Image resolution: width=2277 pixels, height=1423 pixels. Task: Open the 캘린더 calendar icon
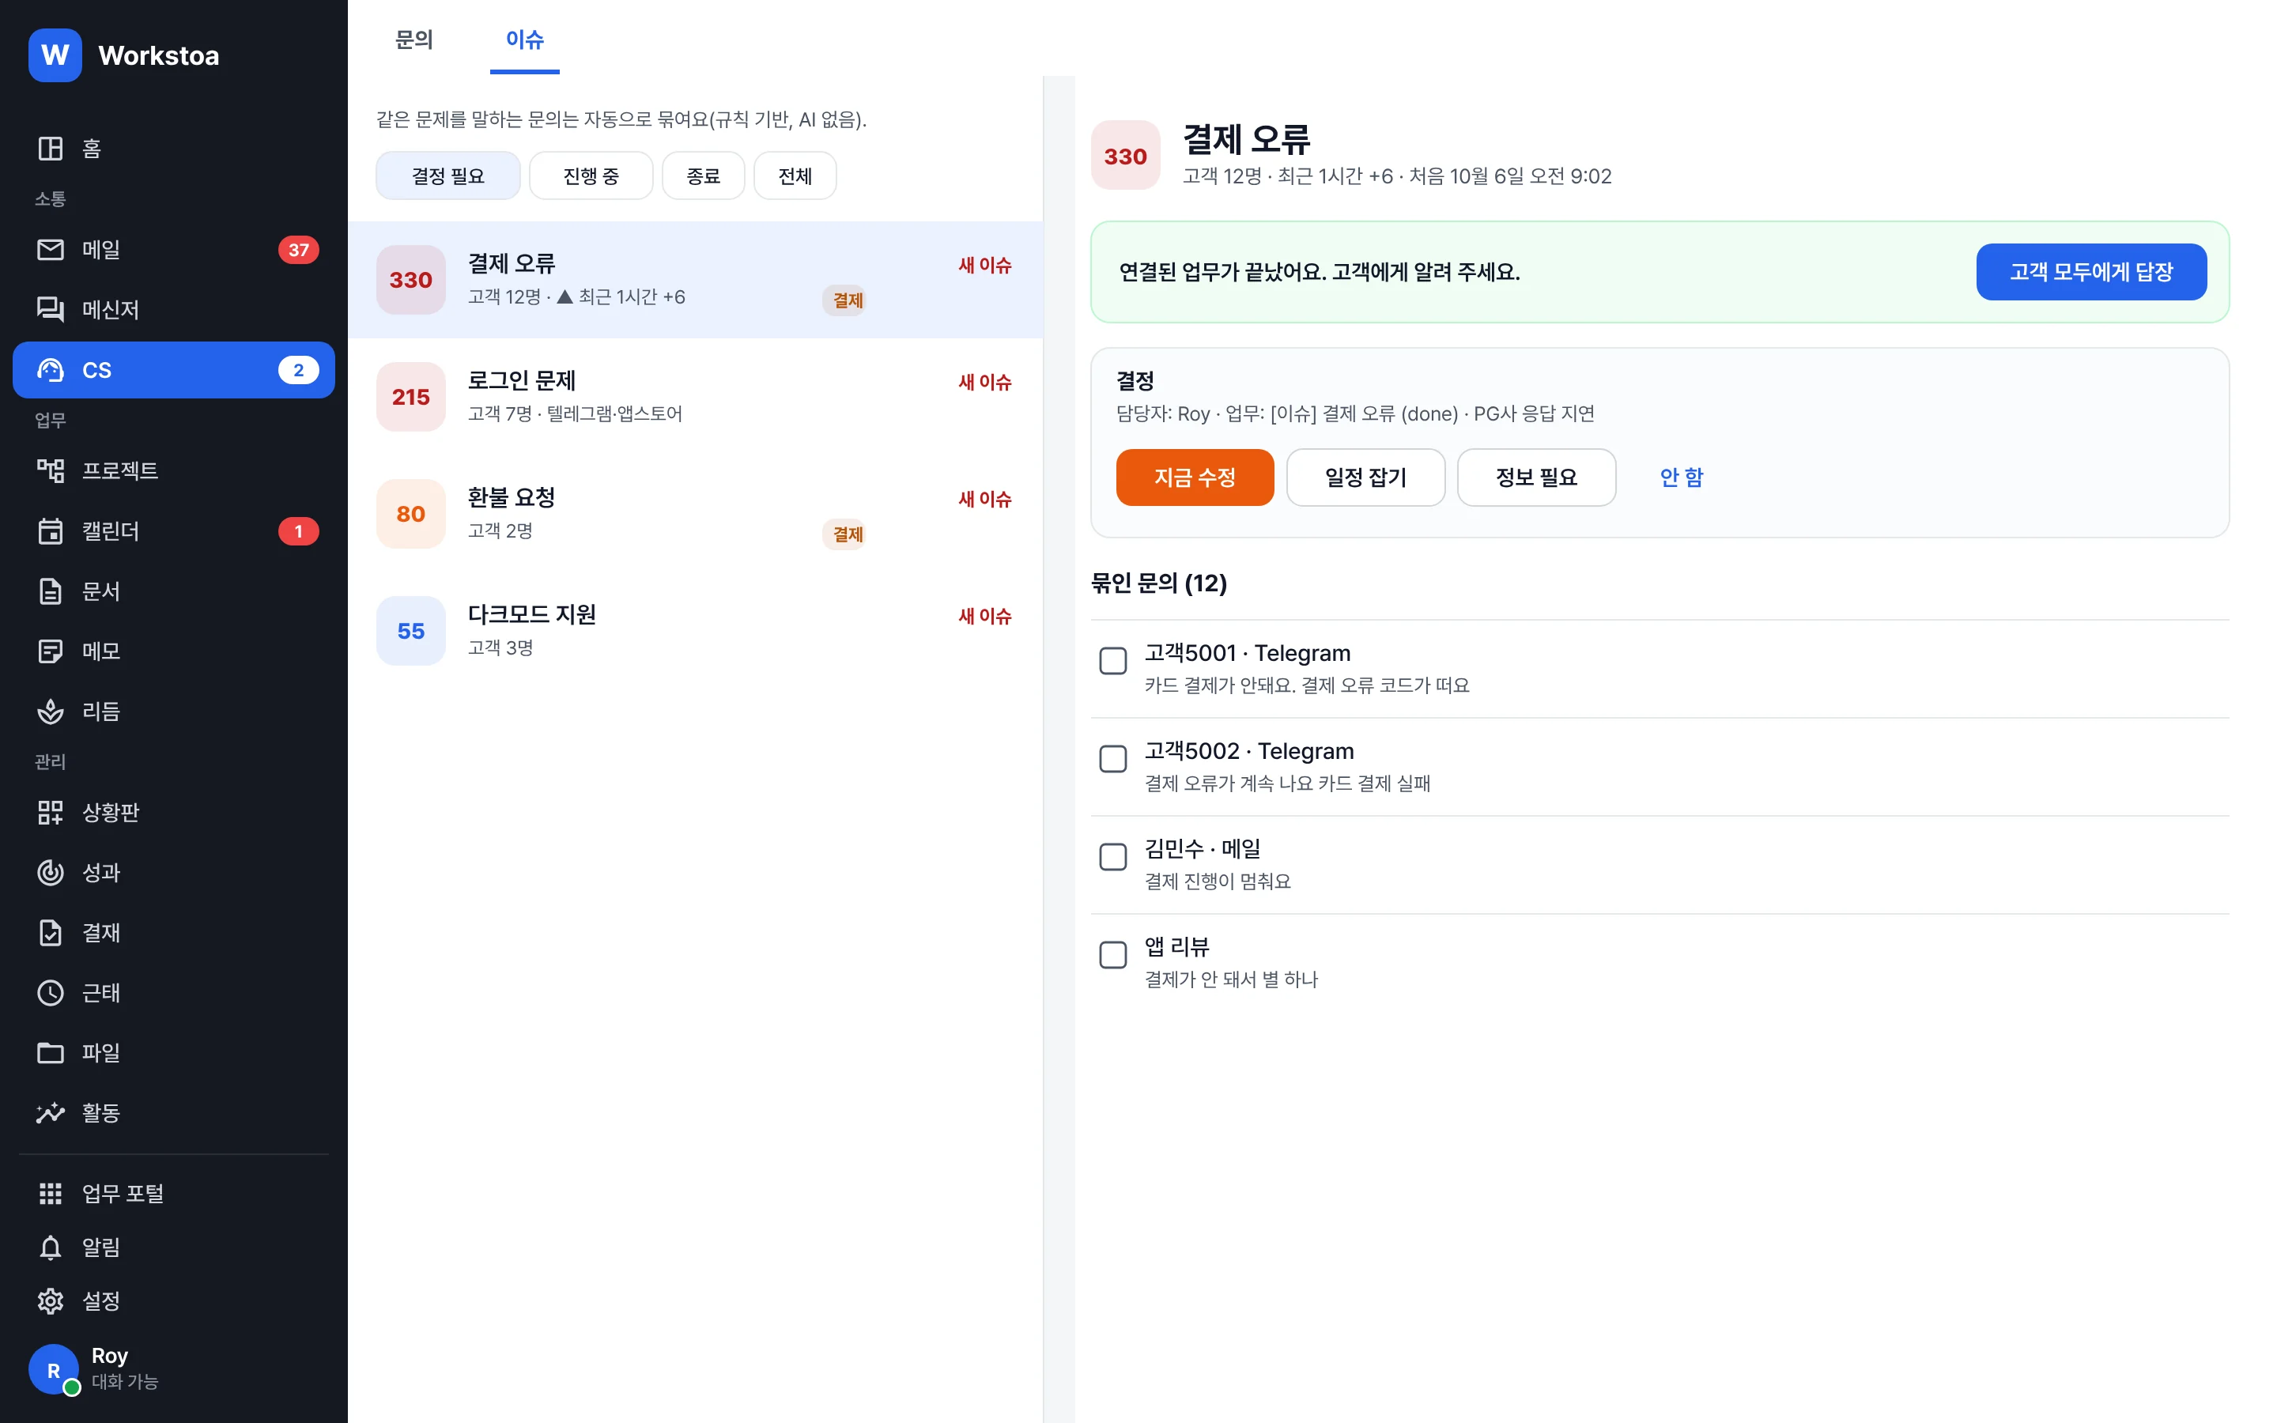pyautogui.click(x=50, y=530)
